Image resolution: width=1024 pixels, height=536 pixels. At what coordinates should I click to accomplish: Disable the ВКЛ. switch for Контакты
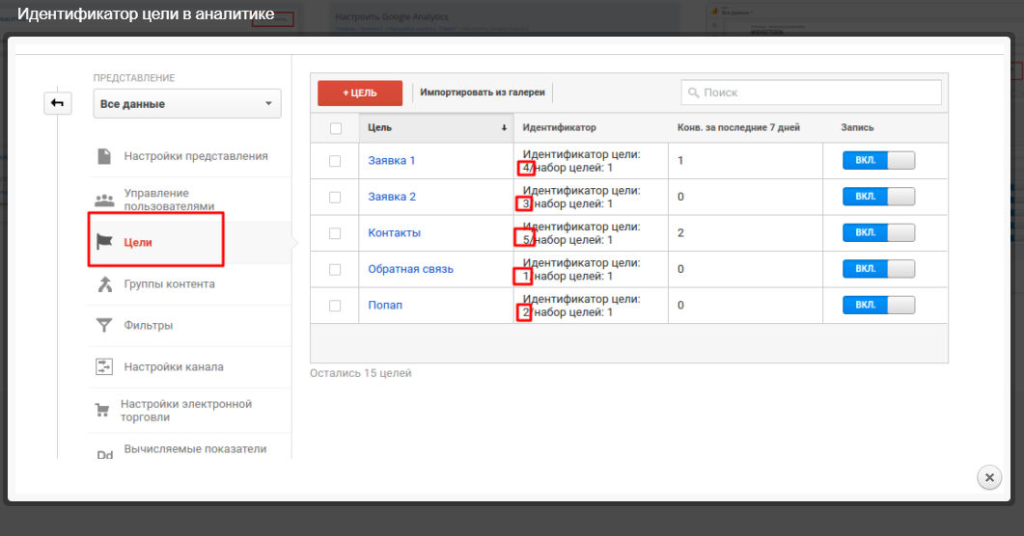878,233
